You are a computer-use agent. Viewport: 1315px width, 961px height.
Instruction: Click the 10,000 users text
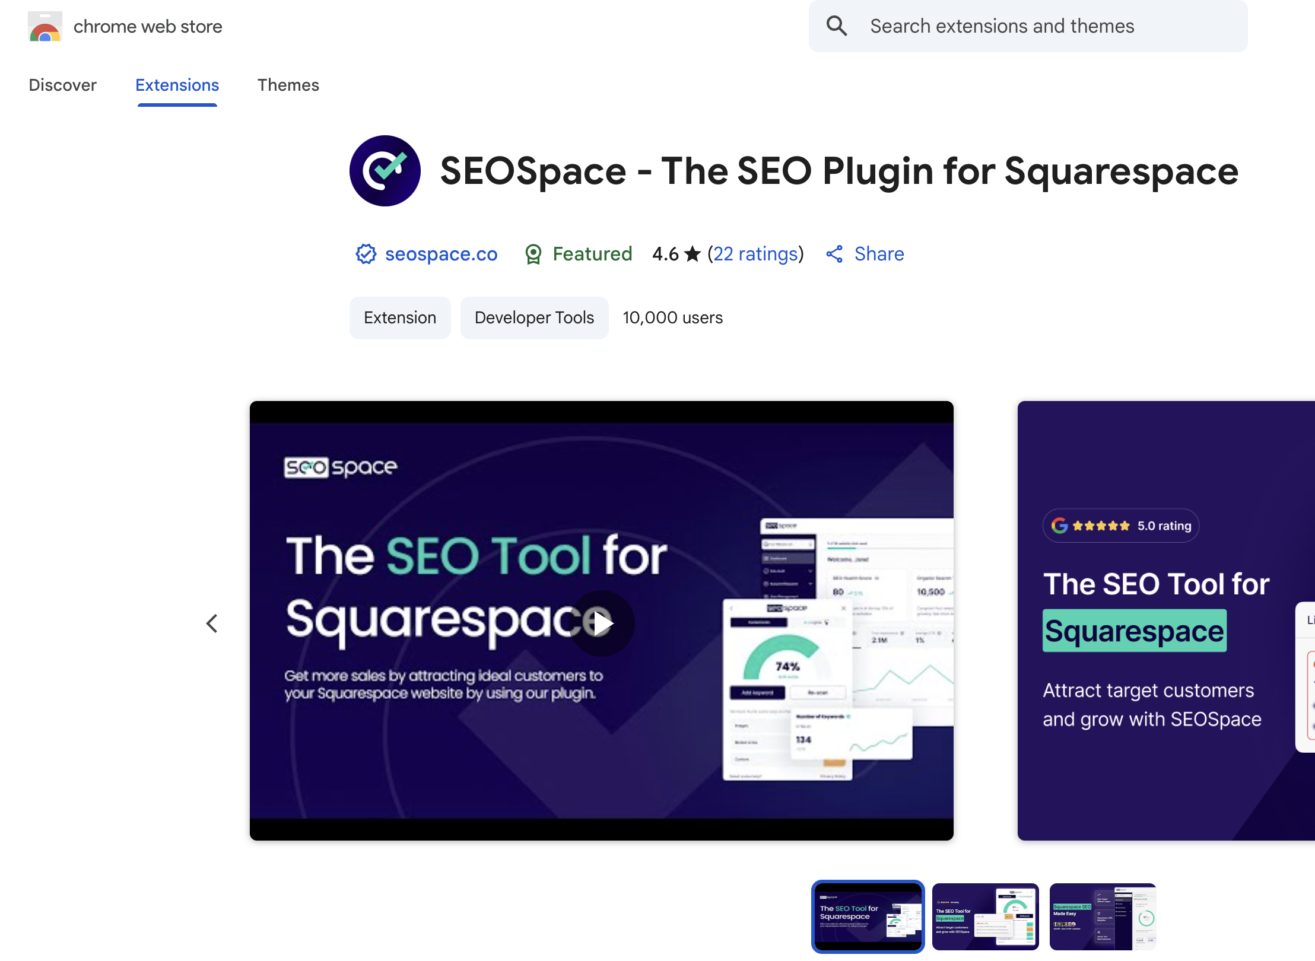(x=672, y=318)
